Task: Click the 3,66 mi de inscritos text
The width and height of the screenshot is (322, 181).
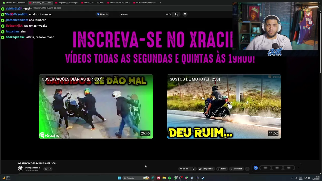Action: click(x=31, y=170)
